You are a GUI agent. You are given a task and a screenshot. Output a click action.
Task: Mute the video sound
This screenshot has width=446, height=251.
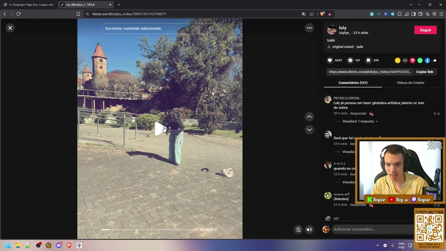tap(309, 229)
